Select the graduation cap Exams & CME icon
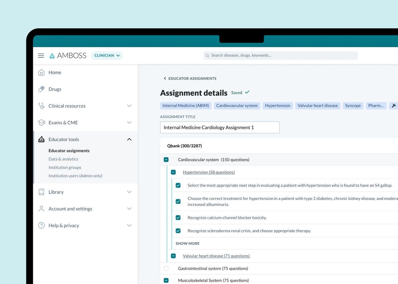 coord(41,122)
